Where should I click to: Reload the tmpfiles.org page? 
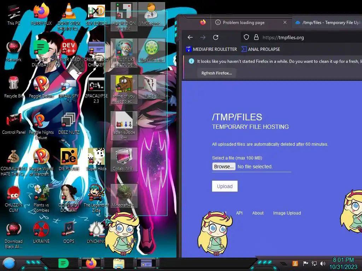pos(216,37)
